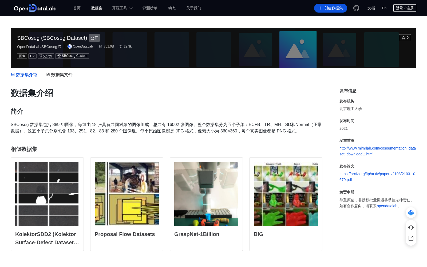The height and width of the screenshot is (267, 427).
Task: Open the feedback edit icon
Action: (x=411, y=238)
